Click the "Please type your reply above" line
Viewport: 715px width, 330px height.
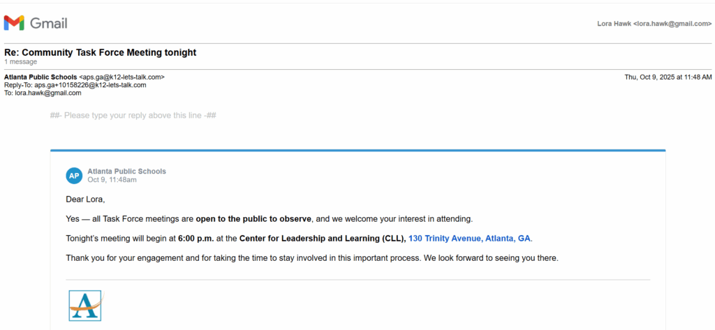(x=133, y=115)
